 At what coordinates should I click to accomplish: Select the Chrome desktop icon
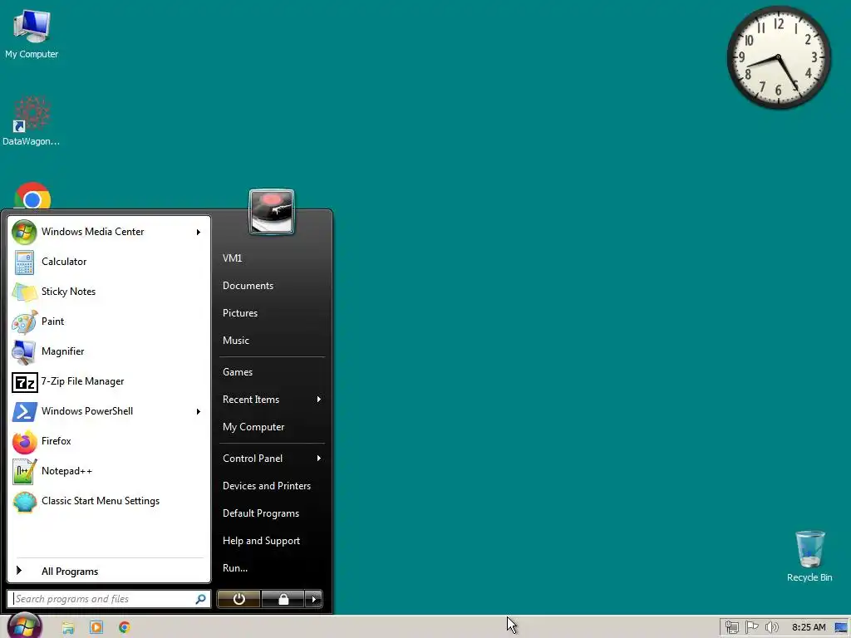click(32, 196)
